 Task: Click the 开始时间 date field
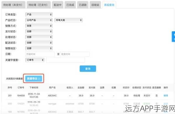pos(40,54)
